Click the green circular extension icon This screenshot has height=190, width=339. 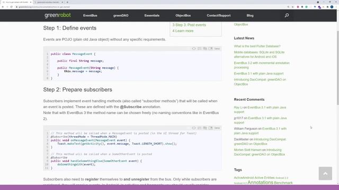tap(306, 7)
